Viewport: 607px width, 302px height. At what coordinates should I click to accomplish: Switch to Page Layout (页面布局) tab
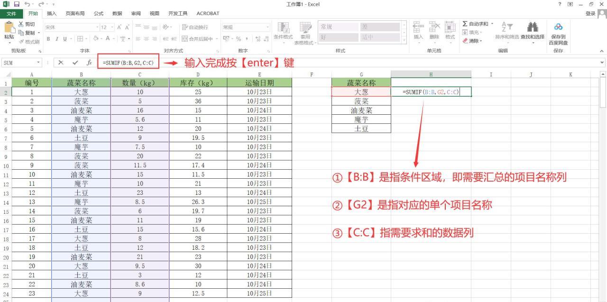coord(76,13)
